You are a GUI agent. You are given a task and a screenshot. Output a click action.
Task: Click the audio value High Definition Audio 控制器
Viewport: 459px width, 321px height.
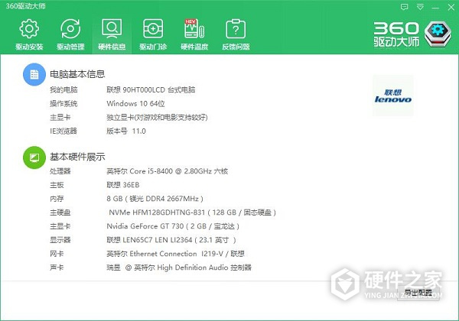[x=179, y=267]
